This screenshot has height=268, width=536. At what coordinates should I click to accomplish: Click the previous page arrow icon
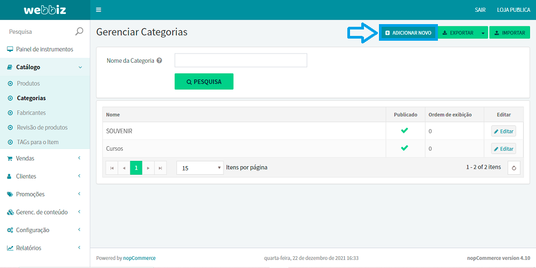[124, 168]
